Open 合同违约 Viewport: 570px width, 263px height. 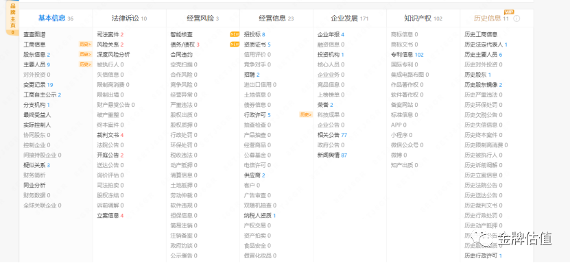click(181, 55)
